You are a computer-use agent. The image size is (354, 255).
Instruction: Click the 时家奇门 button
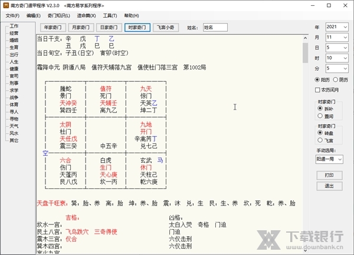click(x=137, y=28)
